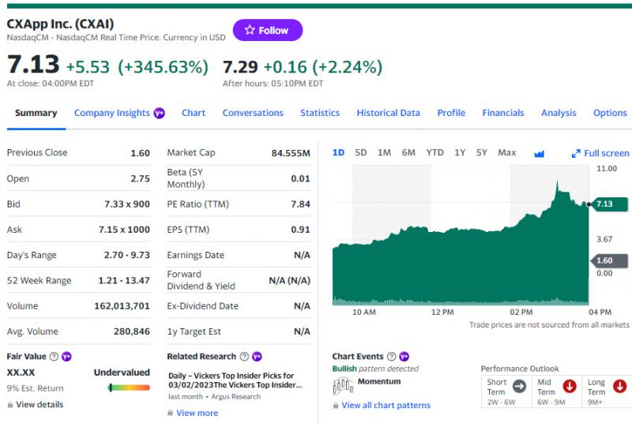
Task: Click the Ask value 7.15 x 1000
Action: [x=124, y=230]
